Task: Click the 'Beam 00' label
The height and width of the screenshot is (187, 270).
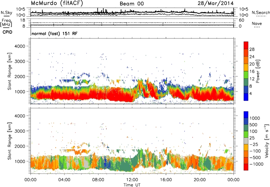Action: pyautogui.click(x=132, y=4)
